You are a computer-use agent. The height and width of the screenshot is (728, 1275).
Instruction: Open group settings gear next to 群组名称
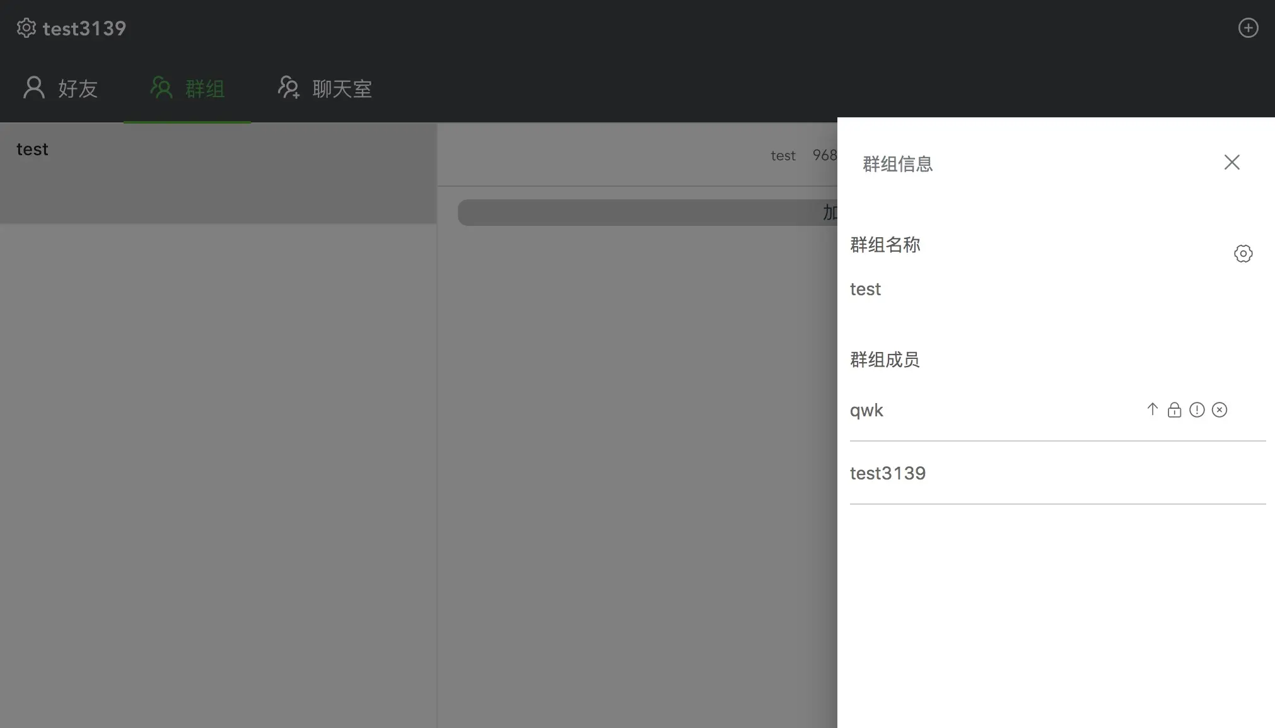pos(1243,254)
